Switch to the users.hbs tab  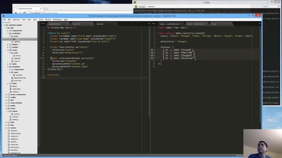[82, 24]
